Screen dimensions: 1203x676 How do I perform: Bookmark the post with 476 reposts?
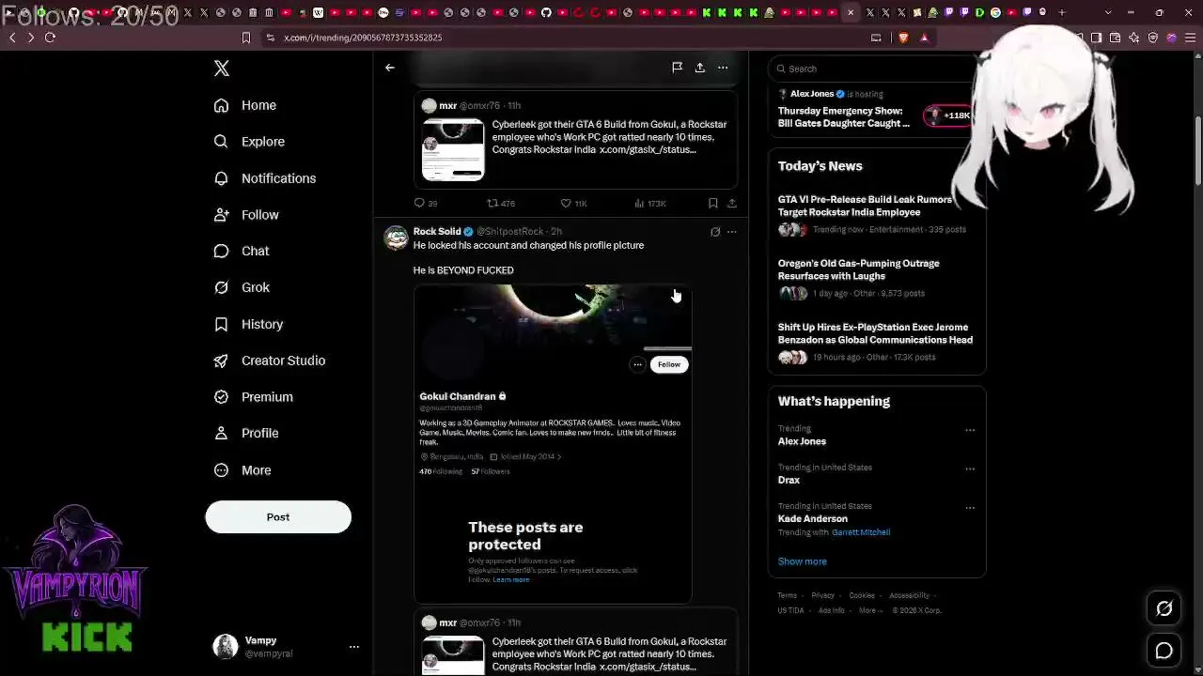[713, 203]
